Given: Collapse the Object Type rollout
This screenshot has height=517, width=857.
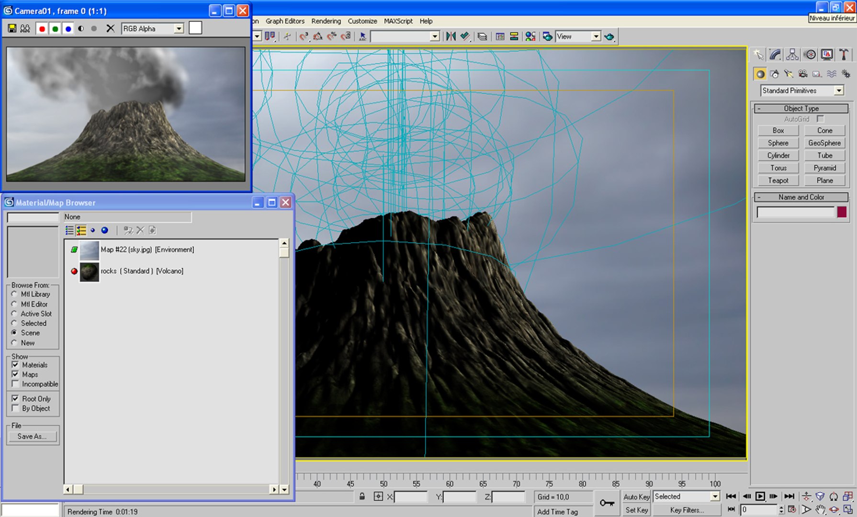Looking at the screenshot, I should tap(801, 109).
